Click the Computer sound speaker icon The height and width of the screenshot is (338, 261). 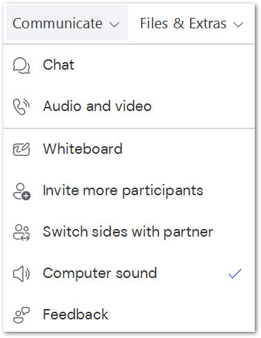tap(21, 274)
